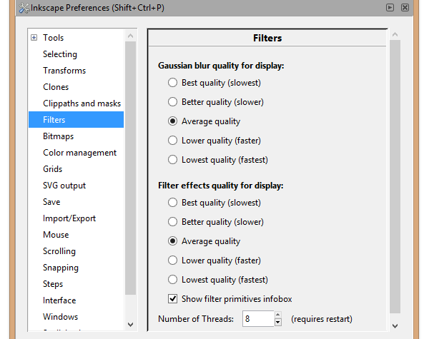Click the Number of Threads input field
The width and height of the screenshot is (429, 339).
(x=258, y=319)
